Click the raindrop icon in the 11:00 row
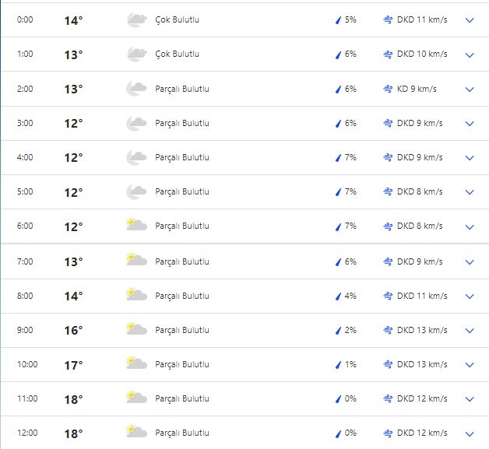Image resolution: width=489 pixels, height=449 pixels. 338,398
